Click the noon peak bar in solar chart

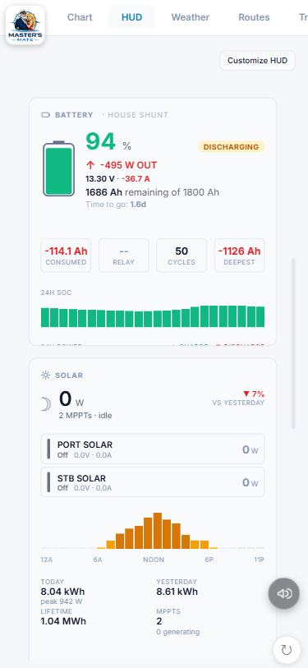click(158, 531)
